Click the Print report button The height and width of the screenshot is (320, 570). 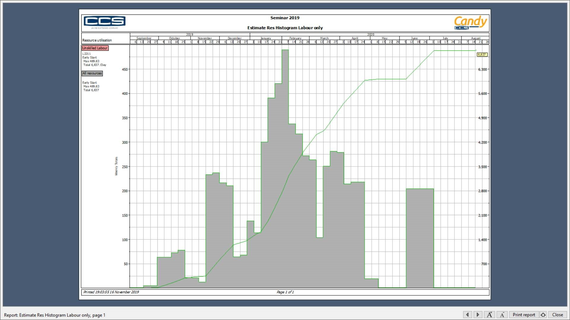[x=524, y=315]
